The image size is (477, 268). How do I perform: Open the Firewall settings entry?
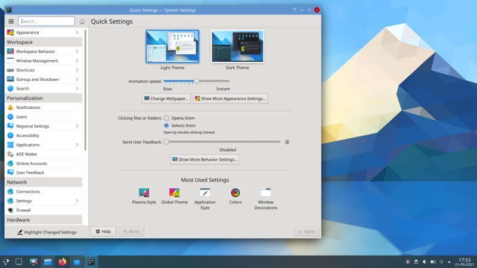coord(24,210)
